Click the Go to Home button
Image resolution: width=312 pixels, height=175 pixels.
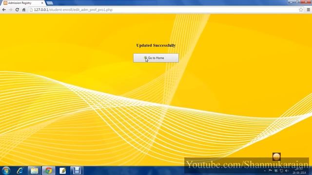pos(156,58)
